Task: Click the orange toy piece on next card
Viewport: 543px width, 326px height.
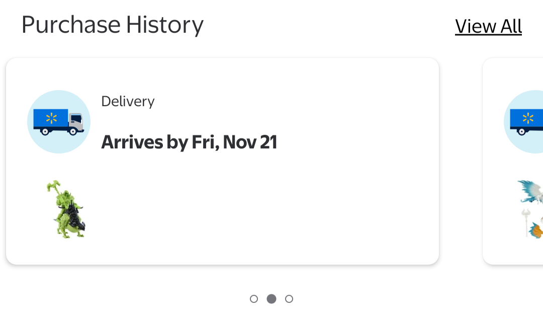Action: click(x=536, y=231)
